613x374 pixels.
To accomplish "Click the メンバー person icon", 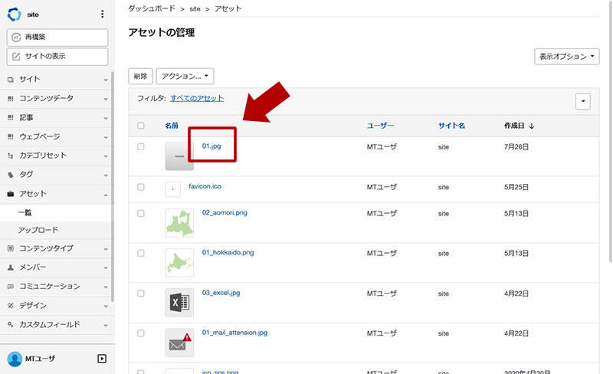I will coord(11,267).
